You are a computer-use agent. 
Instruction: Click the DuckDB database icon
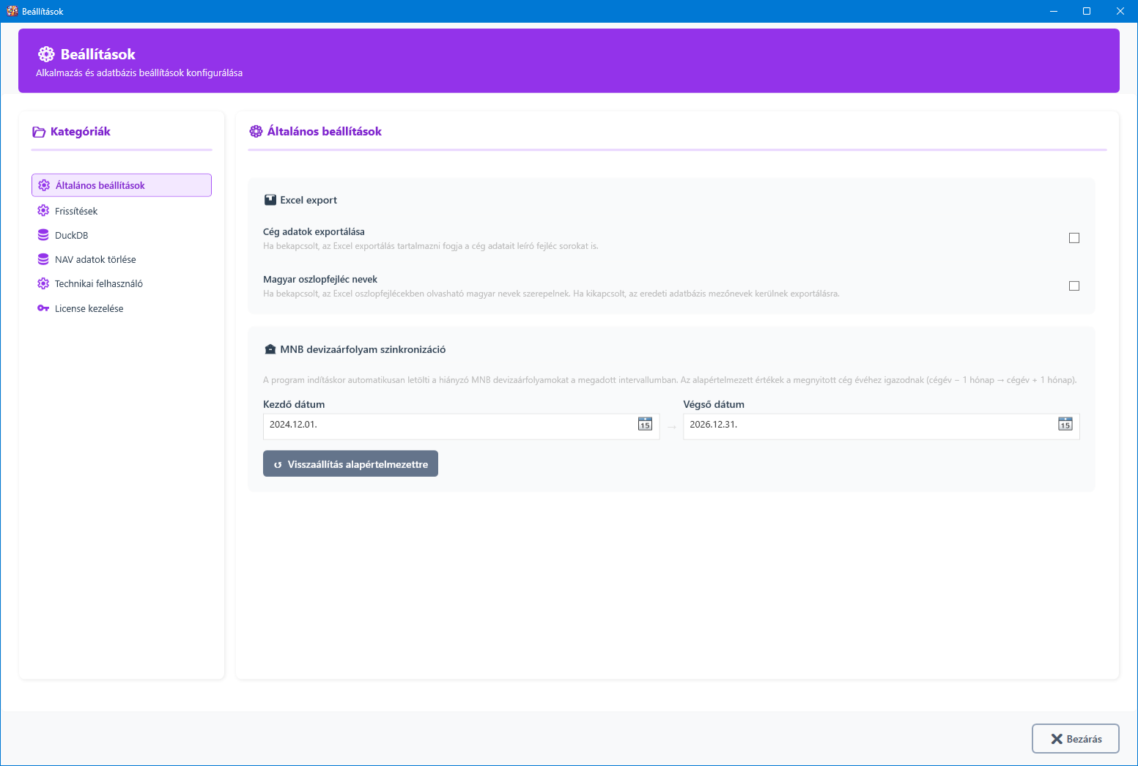[43, 235]
